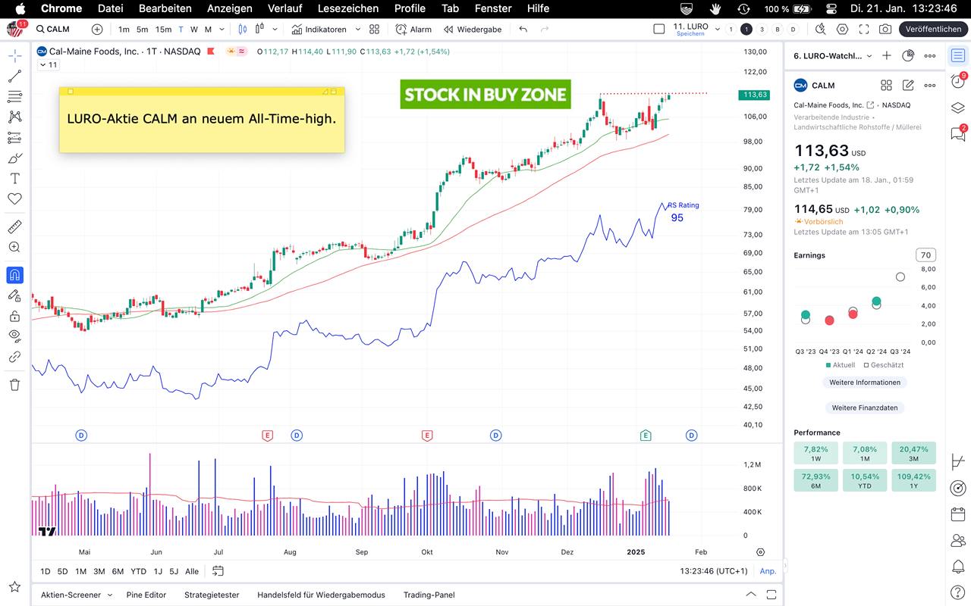
Task: Expand the timeframe interval dropdown
Action: point(222,30)
